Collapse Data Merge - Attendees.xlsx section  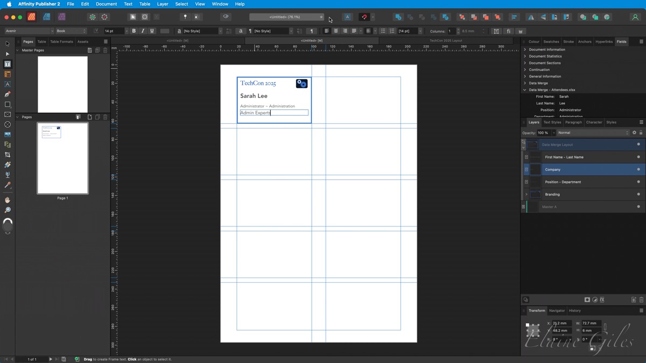pos(525,90)
